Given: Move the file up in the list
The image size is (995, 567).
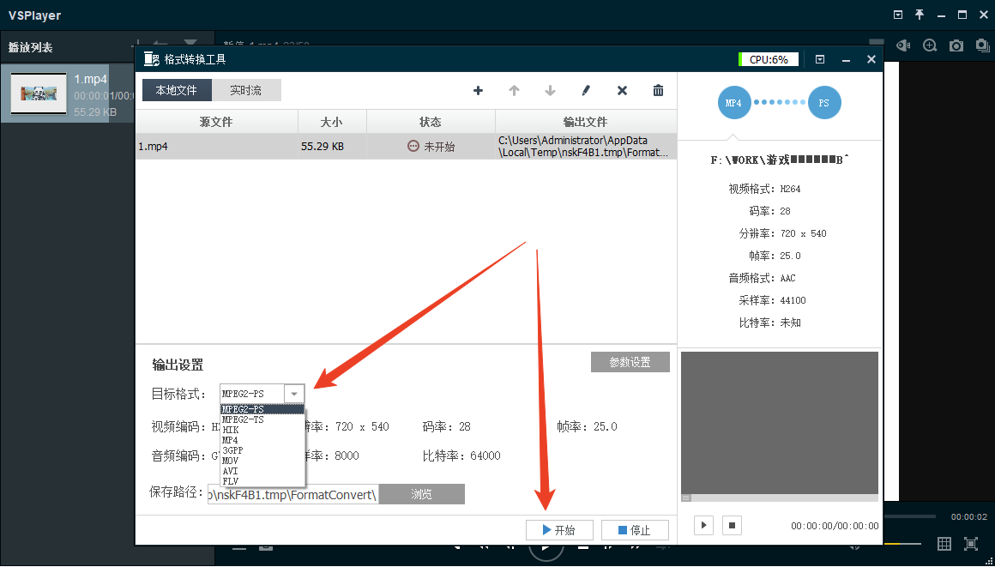Looking at the screenshot, I should (x=514, y=91).
